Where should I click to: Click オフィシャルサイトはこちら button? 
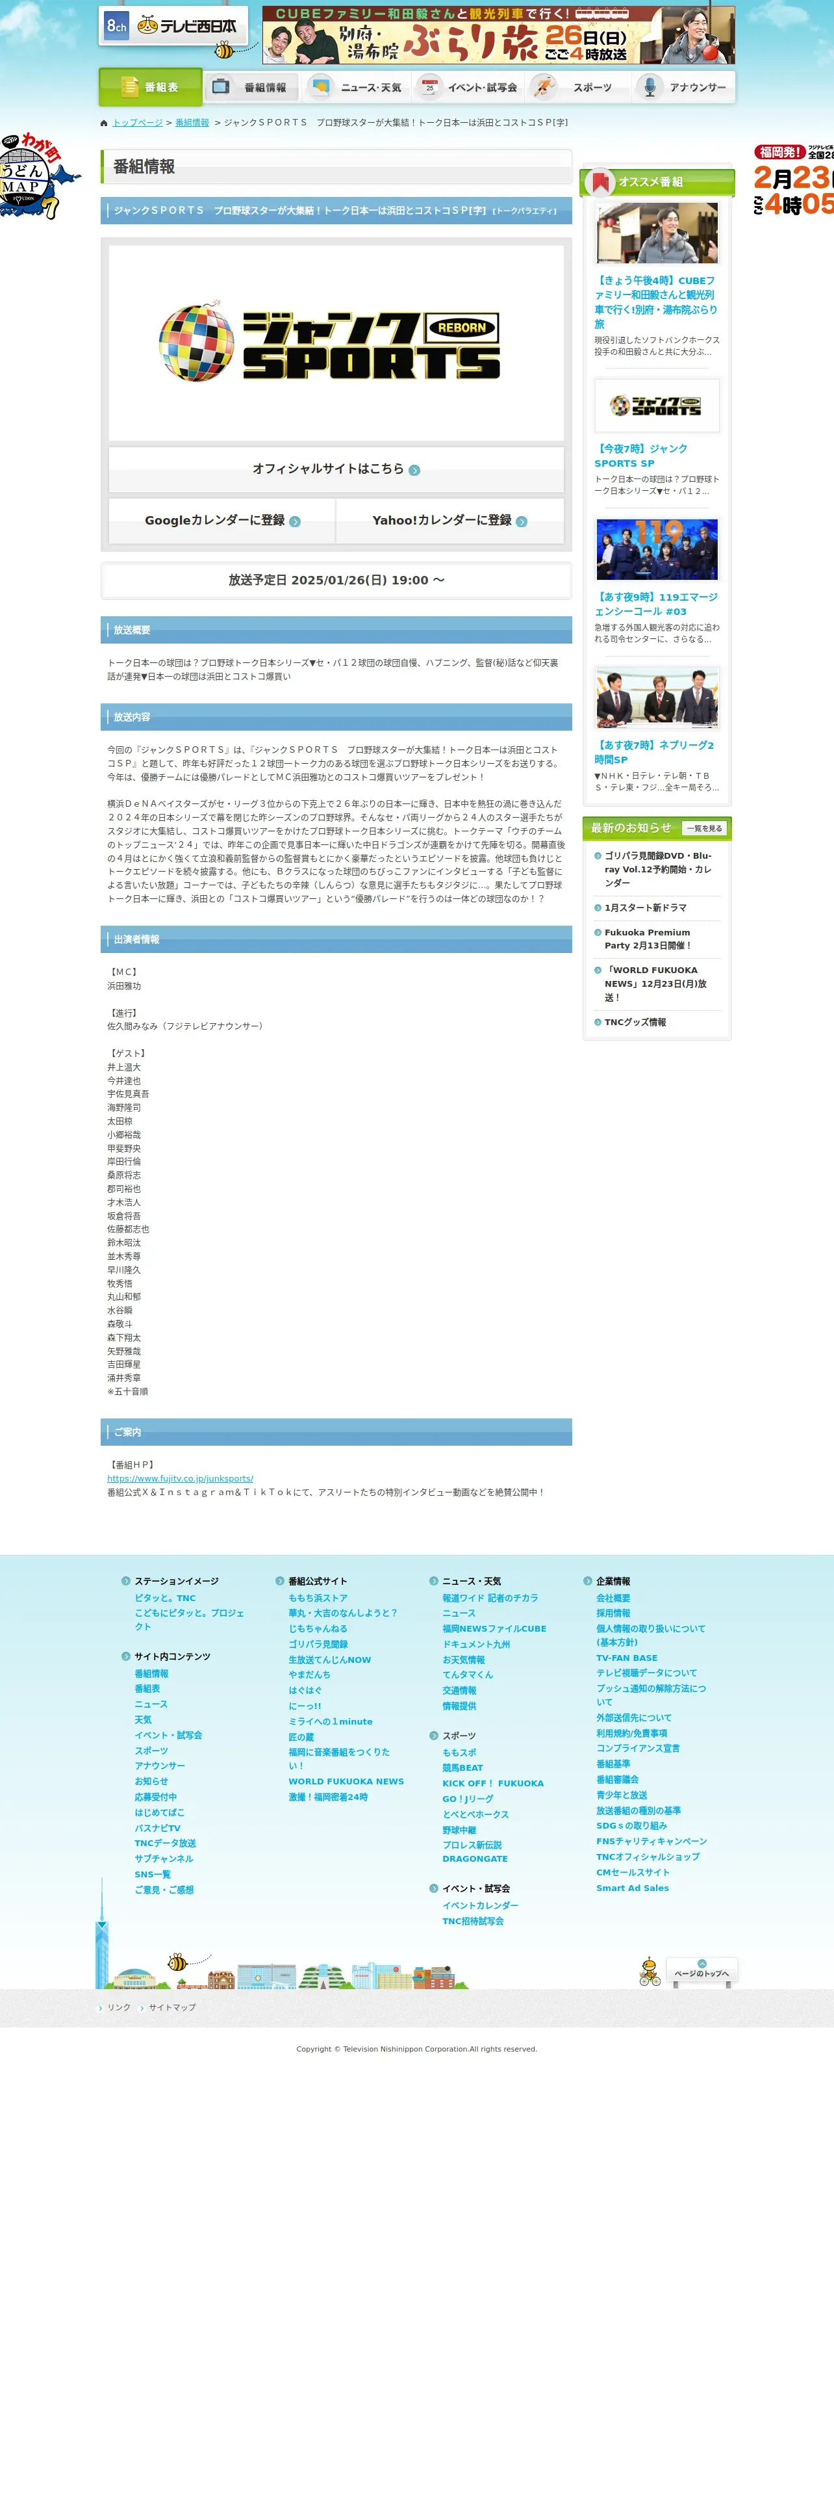[336, 469]
